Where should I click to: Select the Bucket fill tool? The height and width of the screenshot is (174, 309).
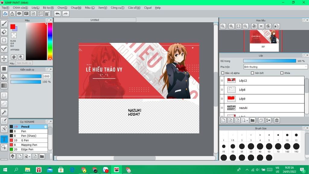[4, 77]
